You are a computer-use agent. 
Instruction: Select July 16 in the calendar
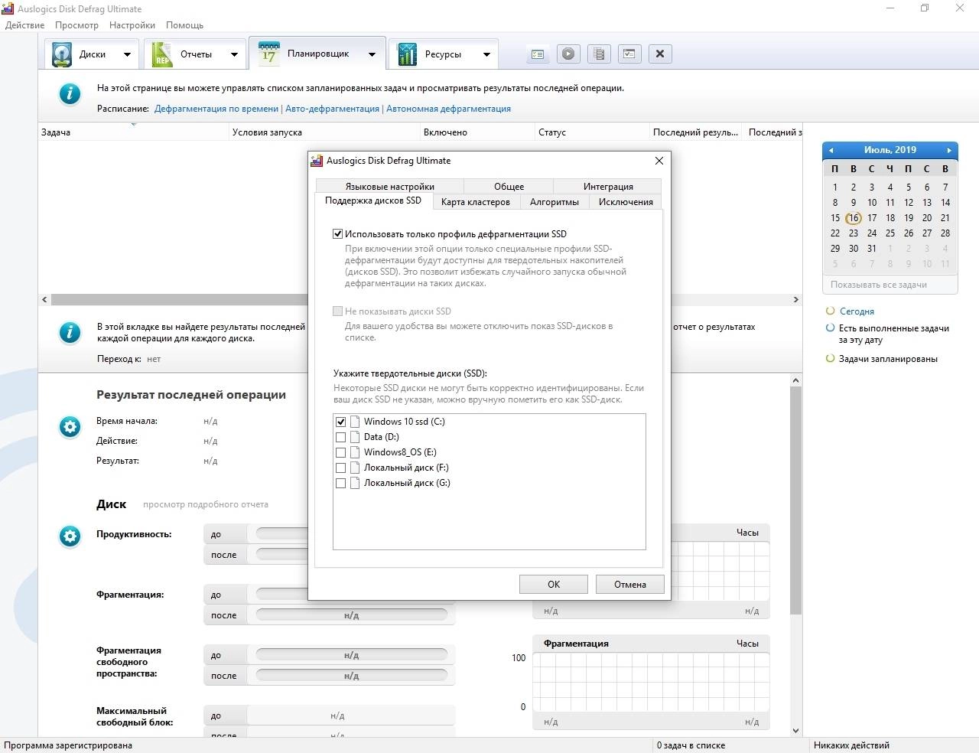(853, 218)
